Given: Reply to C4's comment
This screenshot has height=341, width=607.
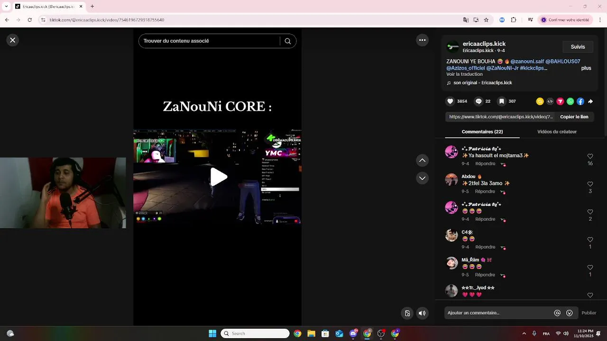Looking at the screenshot, I should click(485, 247).
